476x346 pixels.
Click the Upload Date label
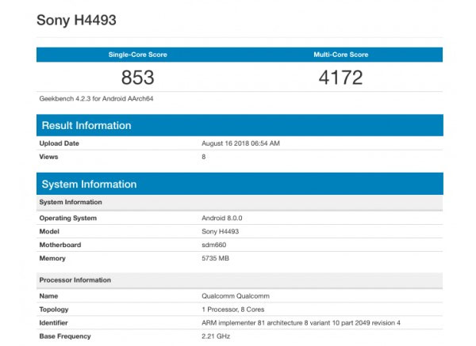tap(59, 143)
